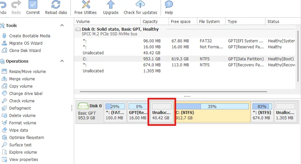This screenshot has width=301, height=164.
Task: Click the Disk 0 drive icon in map
Action: [83, 106]
